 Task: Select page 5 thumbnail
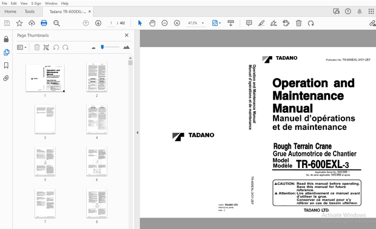coord(45,161)
